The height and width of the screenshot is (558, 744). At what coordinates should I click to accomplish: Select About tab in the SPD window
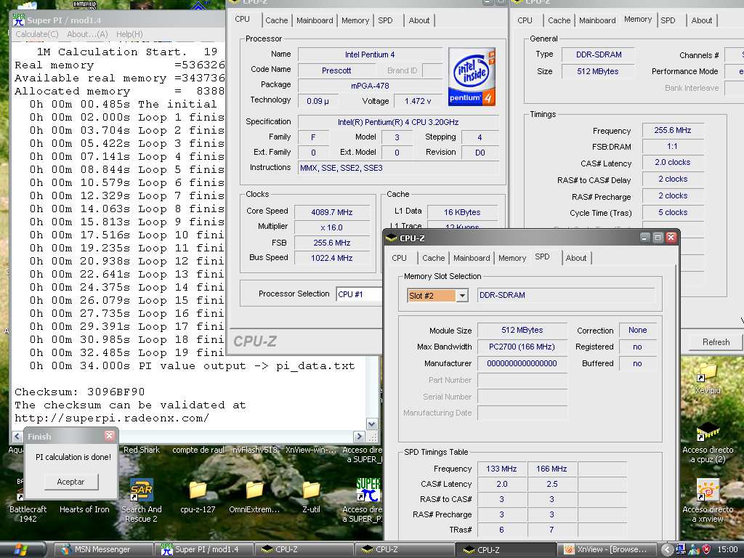tap(576, 258)
